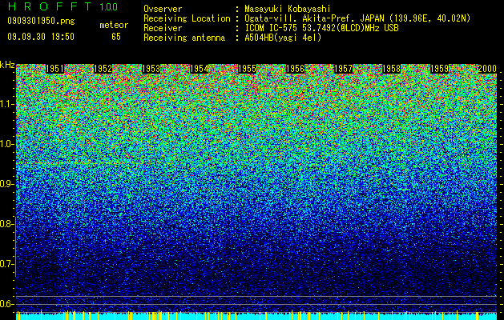Click the 1957 time marker
Screen dimensions: 504x320
(x=343, y=69)
